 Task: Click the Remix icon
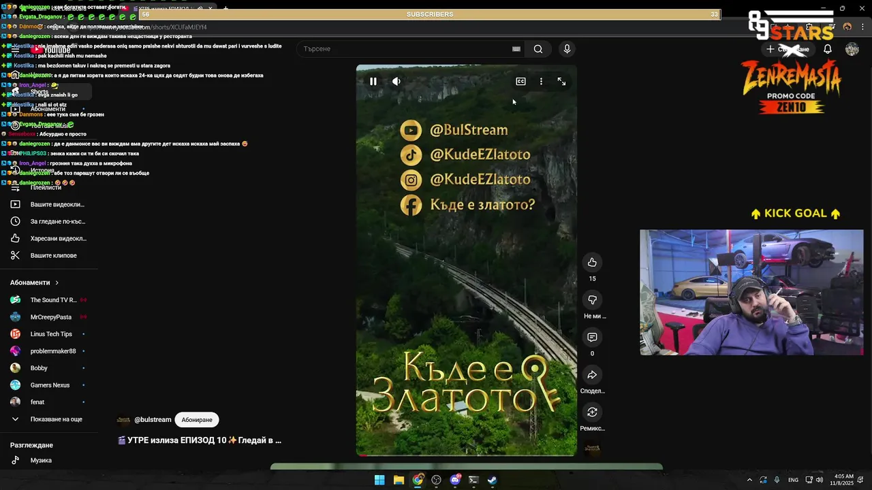(592, 412)
